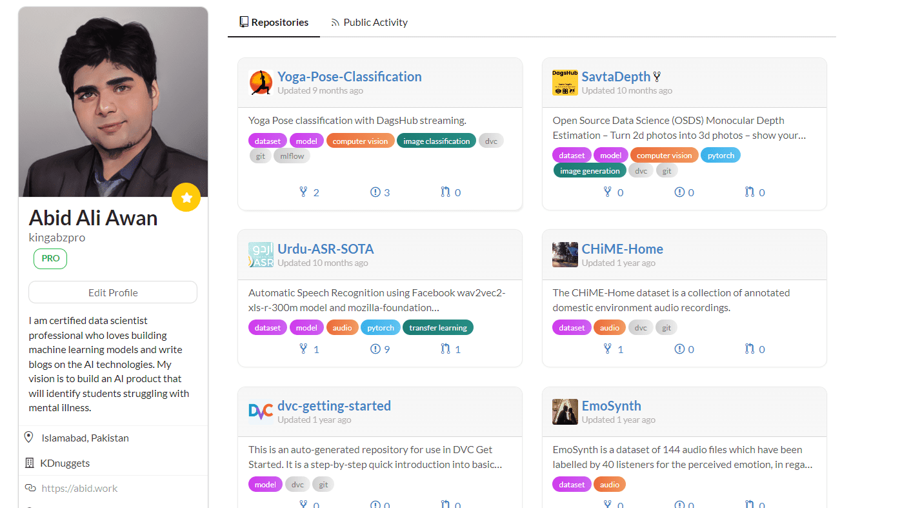Click the fork icon beside SavtaDepth title
Image resolution: width=911 pixels, height=508 pixels.
(657, 77)
